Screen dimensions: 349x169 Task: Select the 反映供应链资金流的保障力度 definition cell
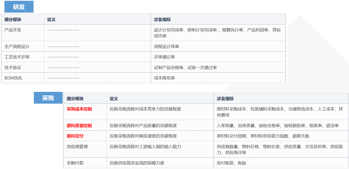[137, 163]
